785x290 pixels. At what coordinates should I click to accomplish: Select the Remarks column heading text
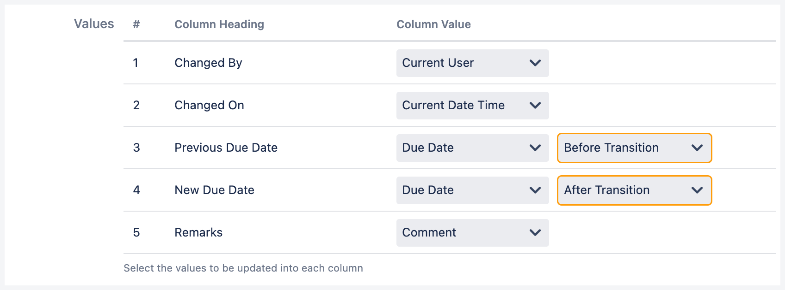click(198, 233)
